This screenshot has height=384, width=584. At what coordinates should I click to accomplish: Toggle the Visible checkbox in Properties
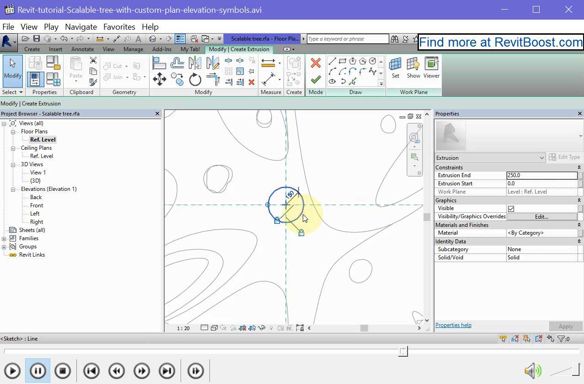[x=511, y=209]
